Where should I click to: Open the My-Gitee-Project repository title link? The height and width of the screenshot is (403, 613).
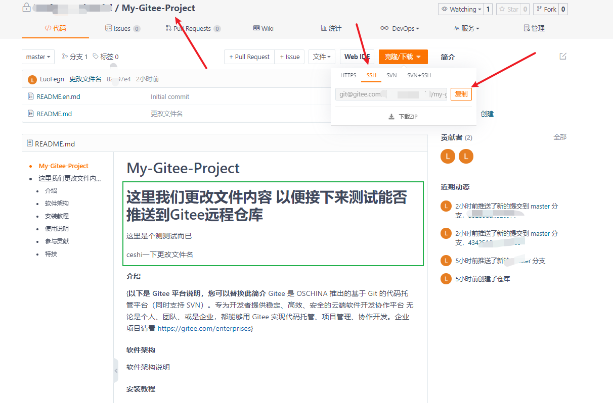(x=158, y=8)
